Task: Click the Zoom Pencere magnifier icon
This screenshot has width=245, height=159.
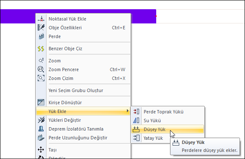Action: pos(41,69)
